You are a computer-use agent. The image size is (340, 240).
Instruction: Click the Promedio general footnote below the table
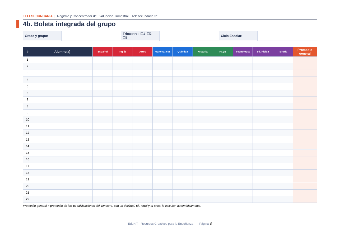(112, 206)
